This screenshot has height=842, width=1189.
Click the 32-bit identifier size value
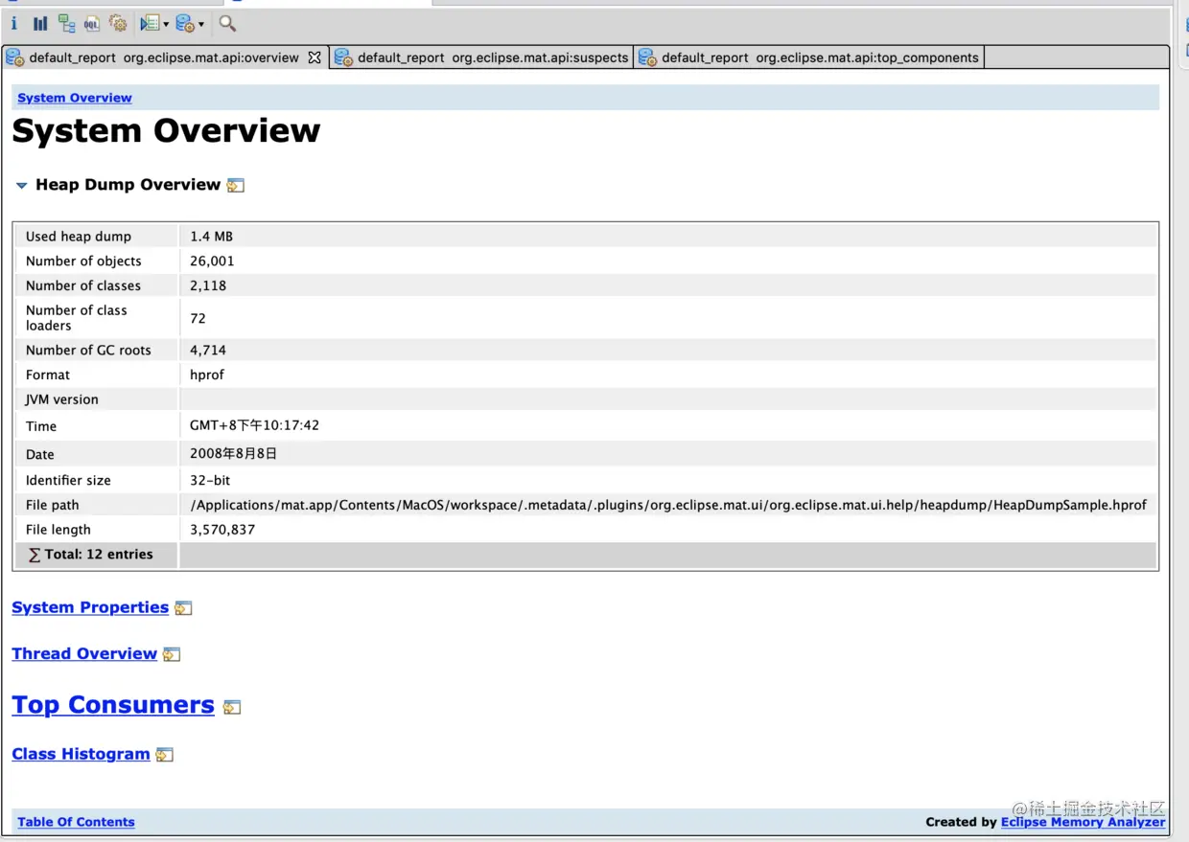(x=210, y=480)
